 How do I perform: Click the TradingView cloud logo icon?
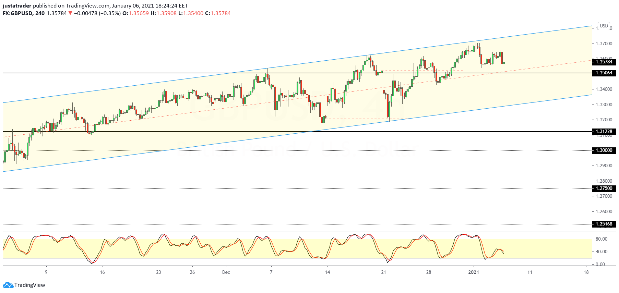[8, 285]
